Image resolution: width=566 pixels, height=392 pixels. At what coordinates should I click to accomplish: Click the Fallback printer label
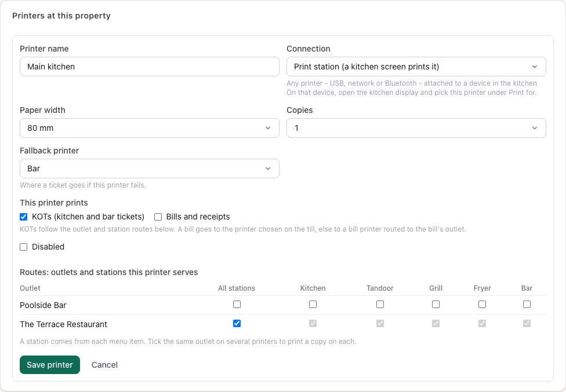(x=49, y=151)
